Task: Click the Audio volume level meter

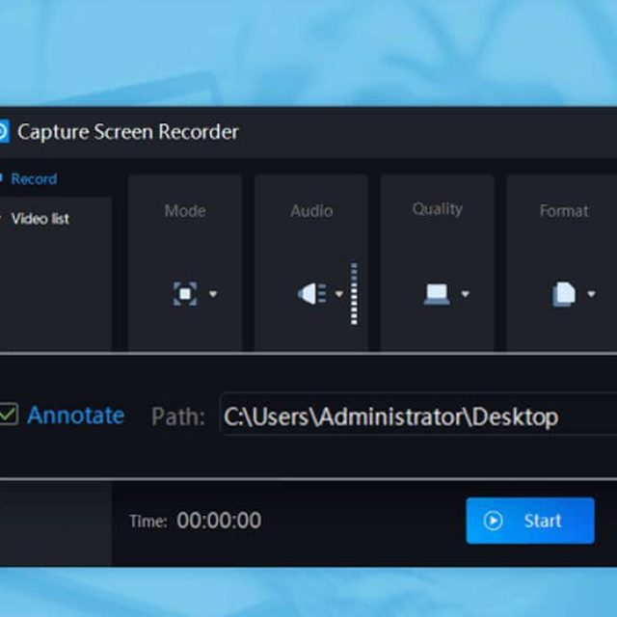Action: [354, 293]
